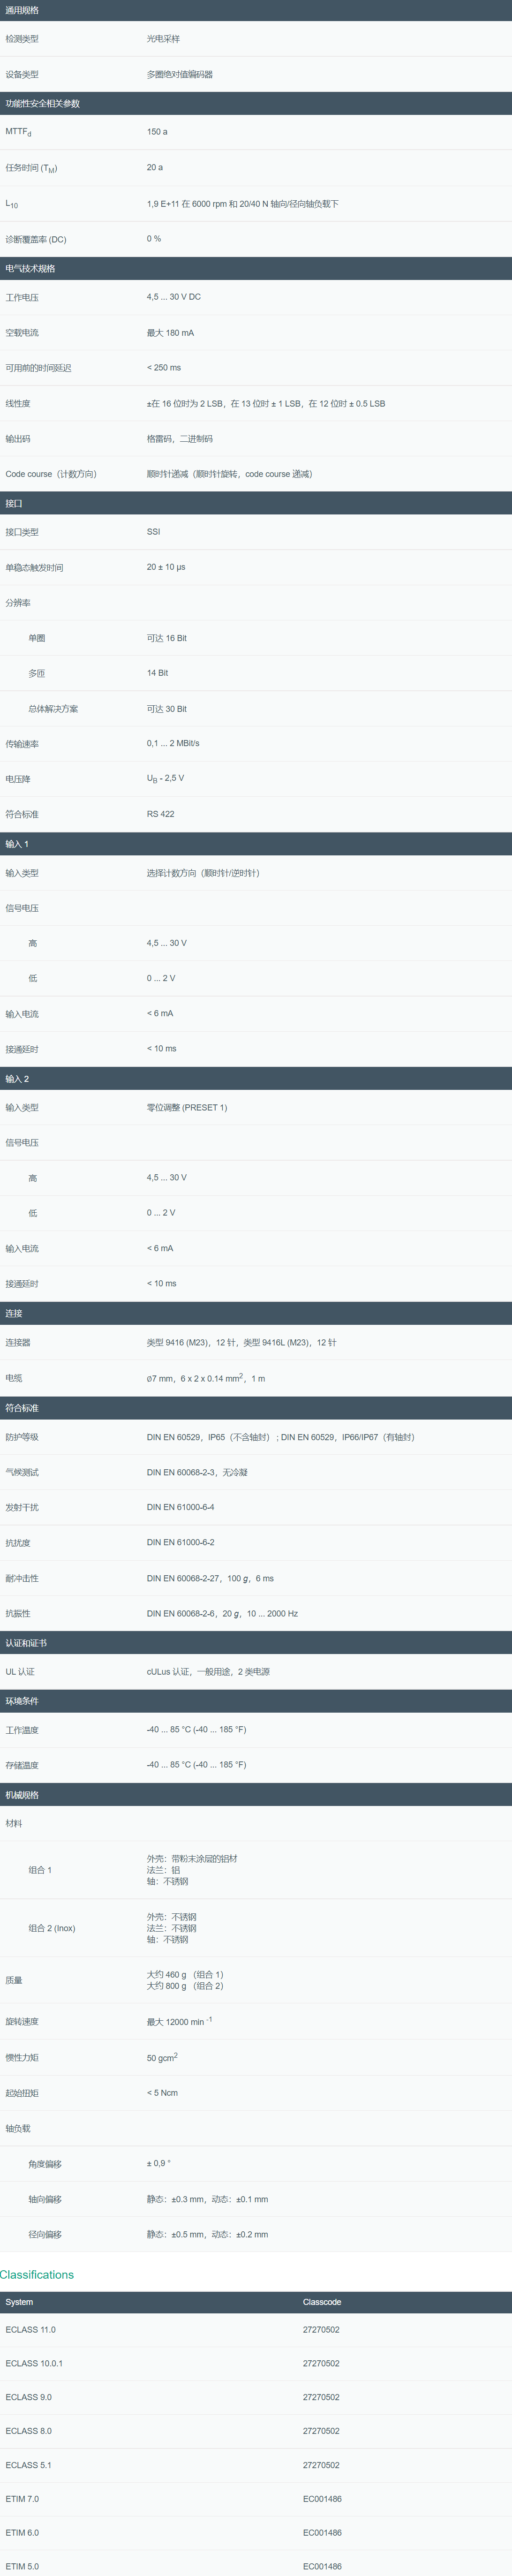The image size is (512, 2576).
Task: Select the 输入 2 section header
Action: pos(256,1079)
